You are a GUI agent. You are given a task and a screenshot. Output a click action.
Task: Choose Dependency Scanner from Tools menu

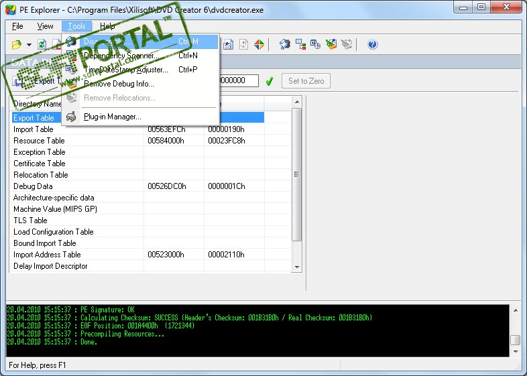coord(141,56)
